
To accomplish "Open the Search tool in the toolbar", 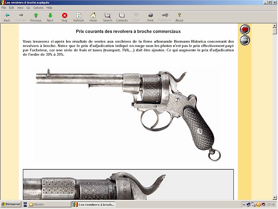I will (x=107, y=17).
